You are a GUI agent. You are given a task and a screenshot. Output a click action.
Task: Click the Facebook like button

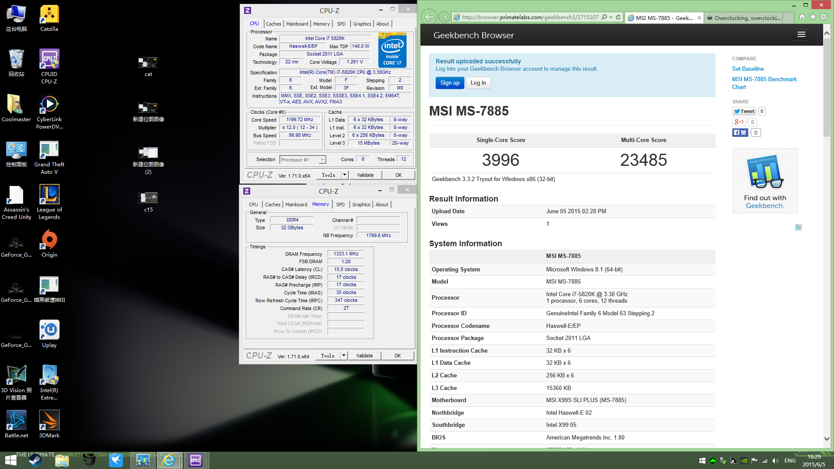click(x=740, y=132)
